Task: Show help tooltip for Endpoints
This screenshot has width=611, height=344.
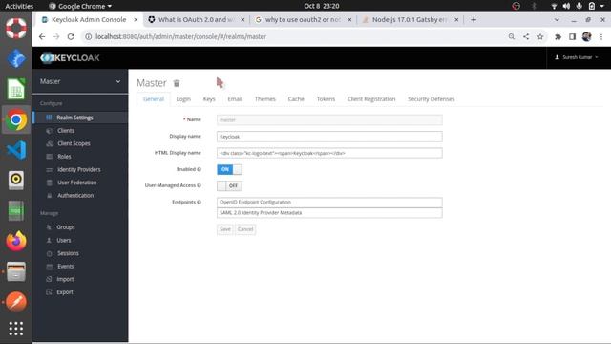Action: pyautogui.click(x=200, y=202)
